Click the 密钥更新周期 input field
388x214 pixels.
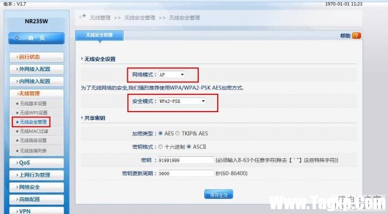[186, 174]
